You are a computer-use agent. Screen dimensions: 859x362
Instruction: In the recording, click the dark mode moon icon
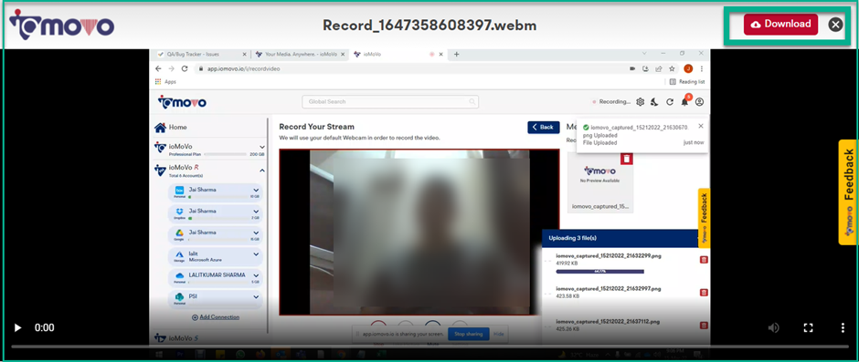point(654,102)
